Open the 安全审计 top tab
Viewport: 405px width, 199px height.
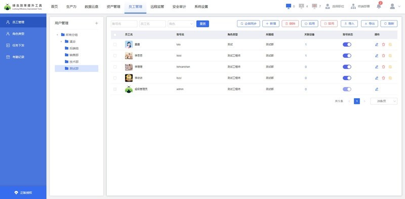(179, 7)
